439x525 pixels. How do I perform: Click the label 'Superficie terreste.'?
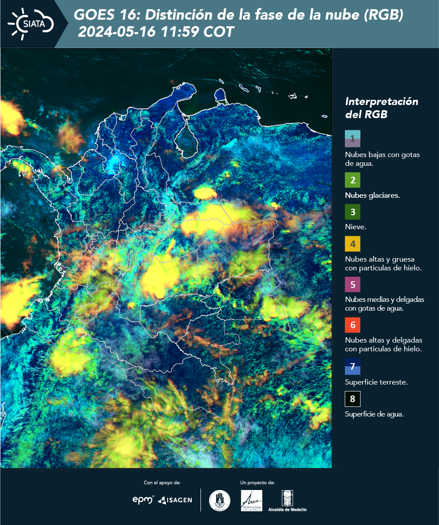click(376, 382)
